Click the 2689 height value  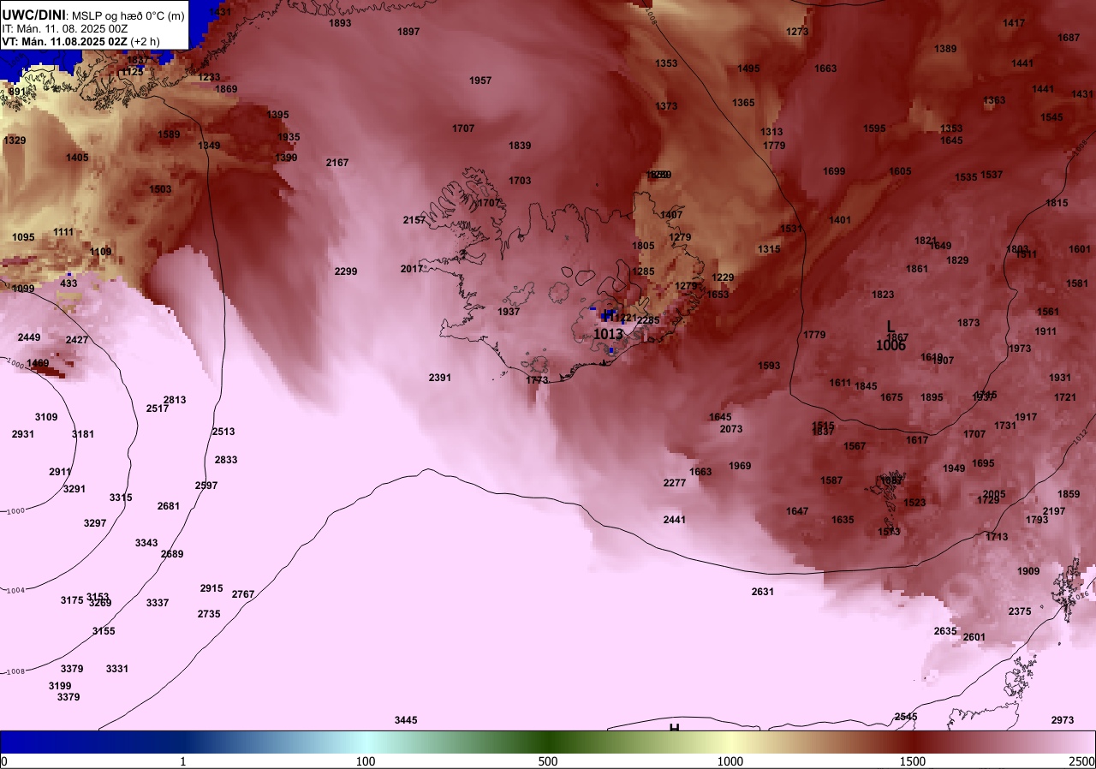[x=172, y=554]
